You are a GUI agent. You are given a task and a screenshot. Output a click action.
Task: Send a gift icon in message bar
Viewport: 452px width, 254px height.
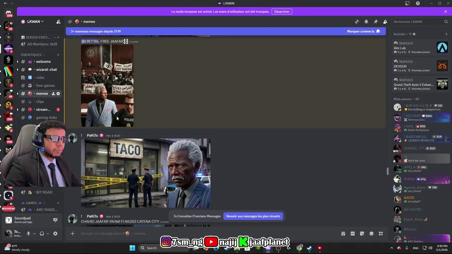coord(343,234)
